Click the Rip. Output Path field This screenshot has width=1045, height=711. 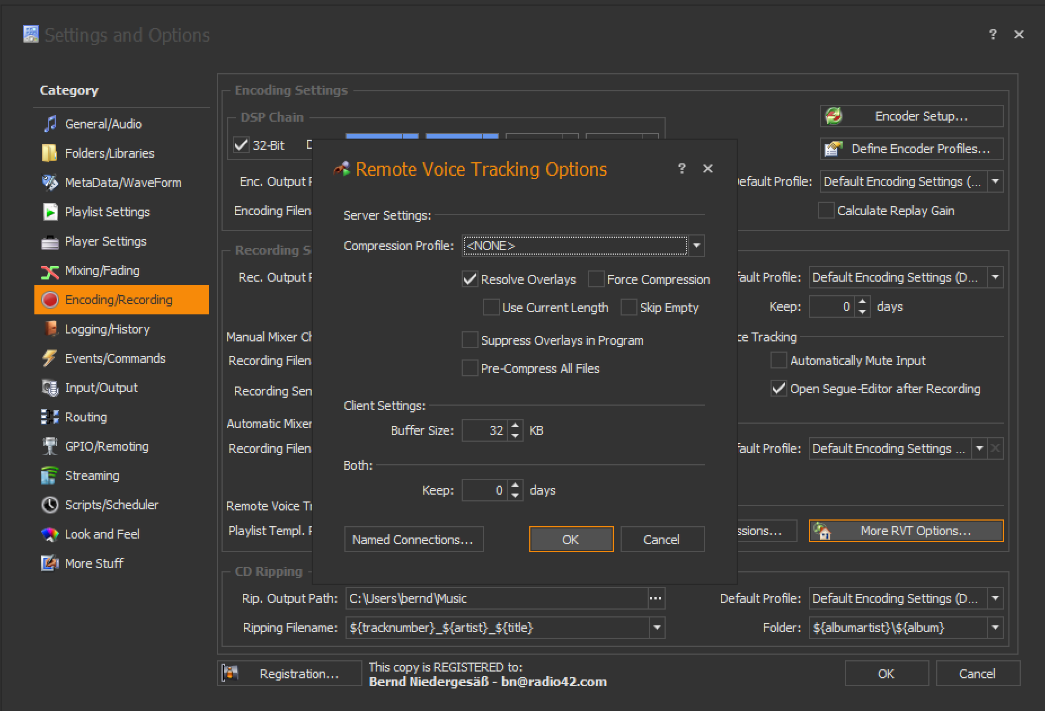496,598
